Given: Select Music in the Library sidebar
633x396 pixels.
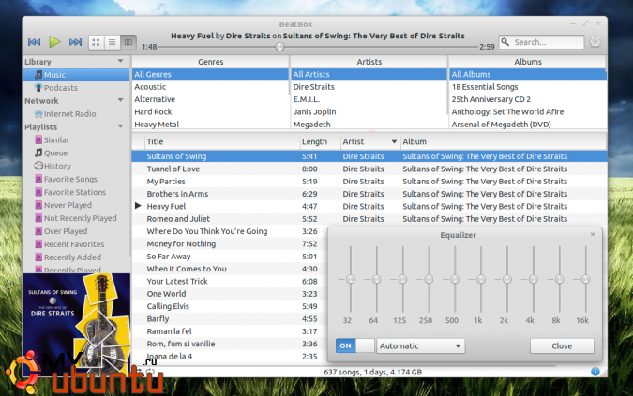Looking at the screenshot, I should (x=76, y=75).
